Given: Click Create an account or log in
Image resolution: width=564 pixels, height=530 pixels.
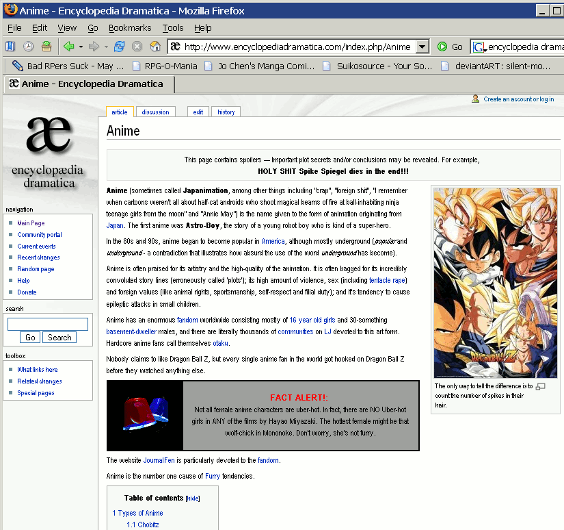Looking at the screenshot, I should (x=518, y=99).
